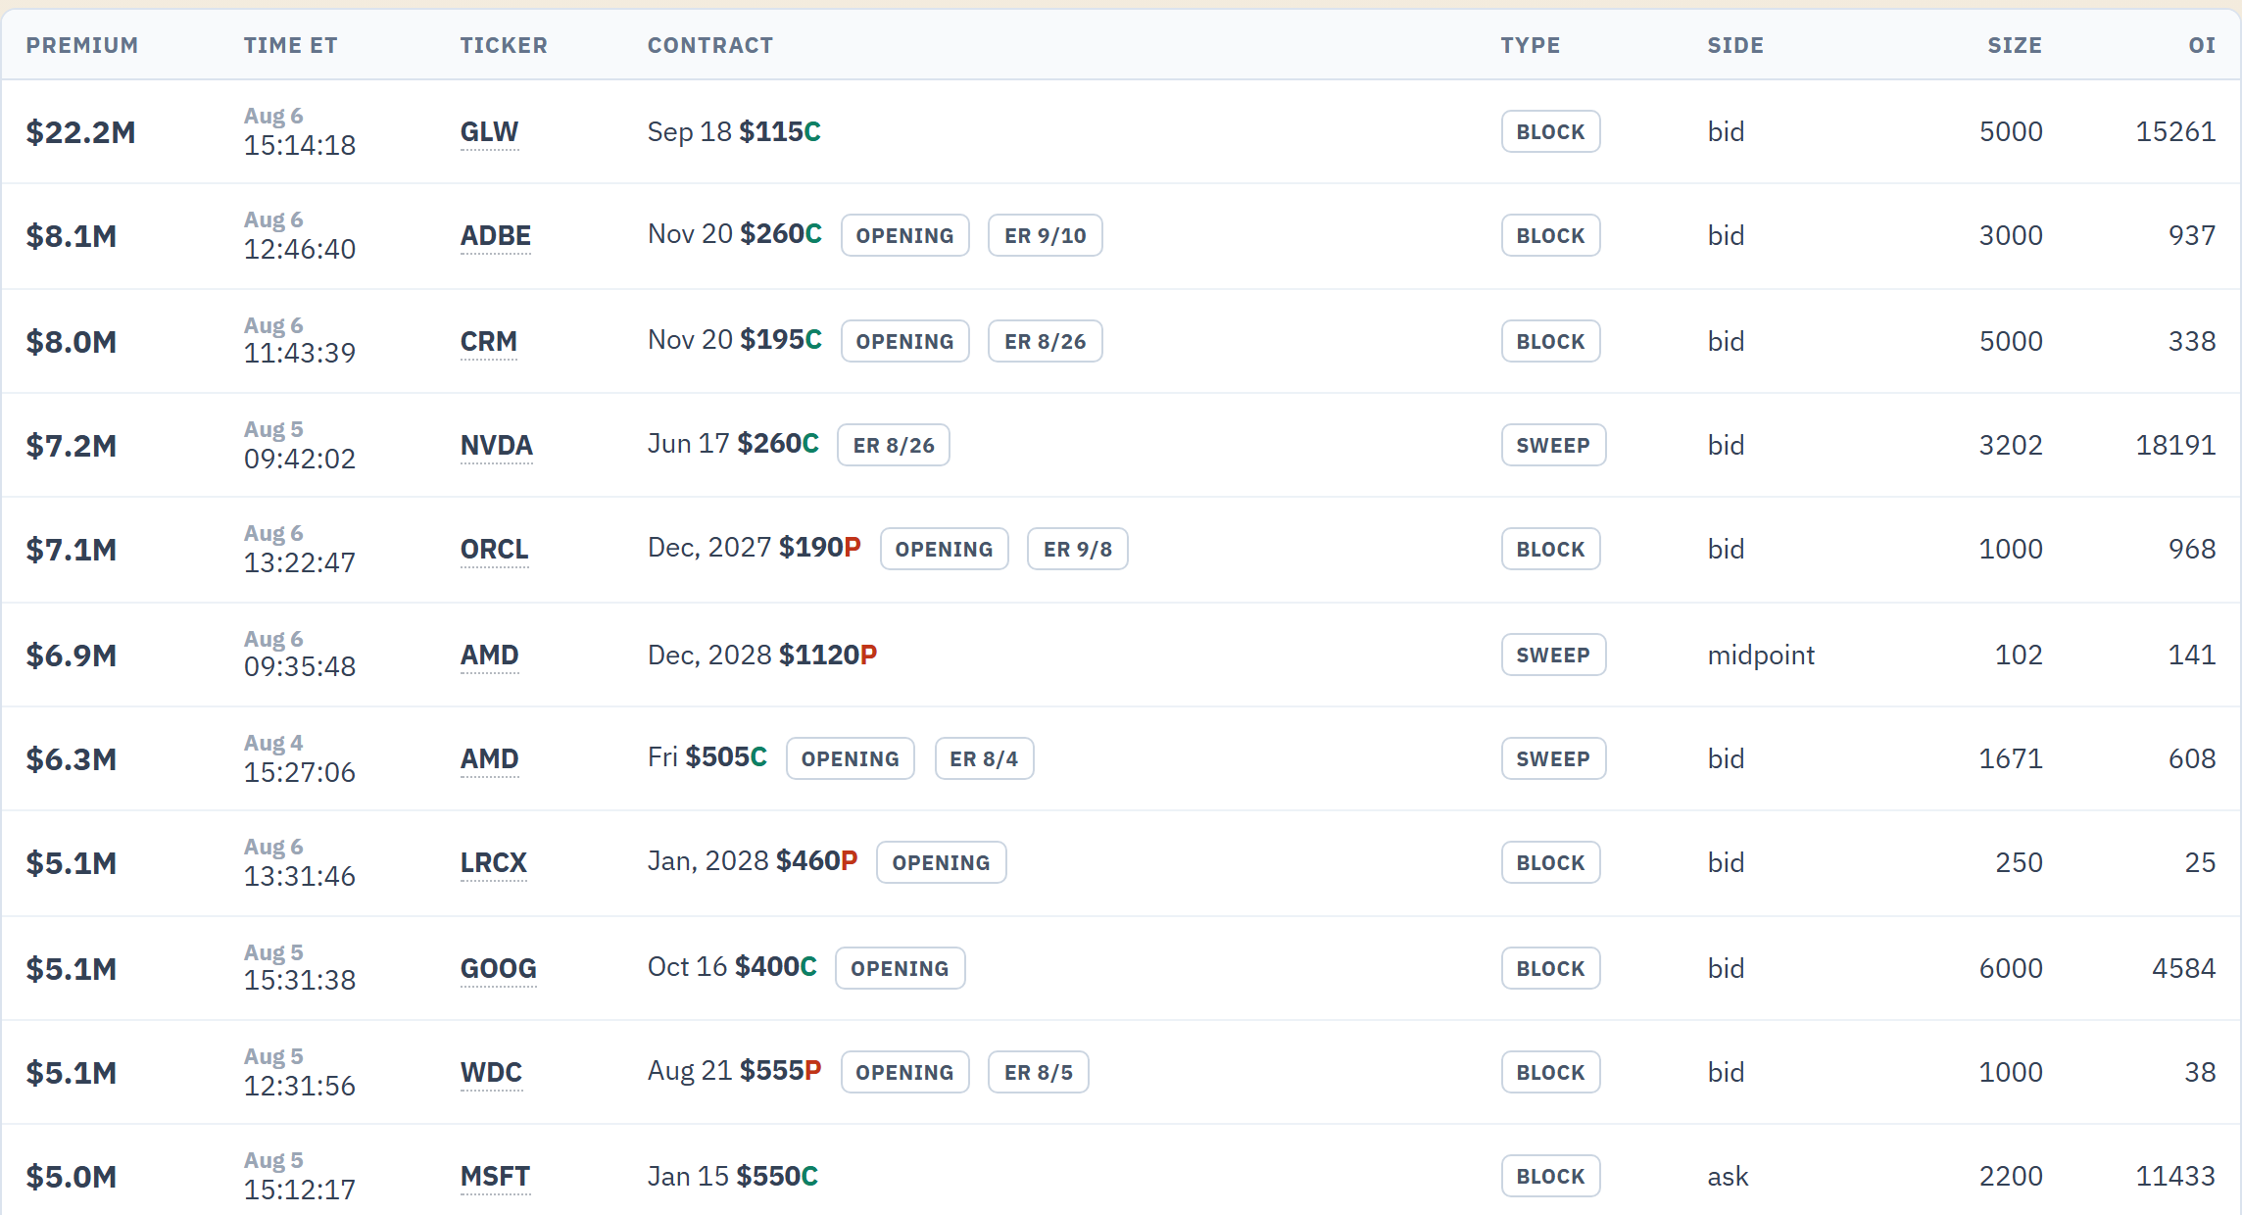Open the ORCL ticker link
The image size is (2242, 1215).
tap(495, 549)
